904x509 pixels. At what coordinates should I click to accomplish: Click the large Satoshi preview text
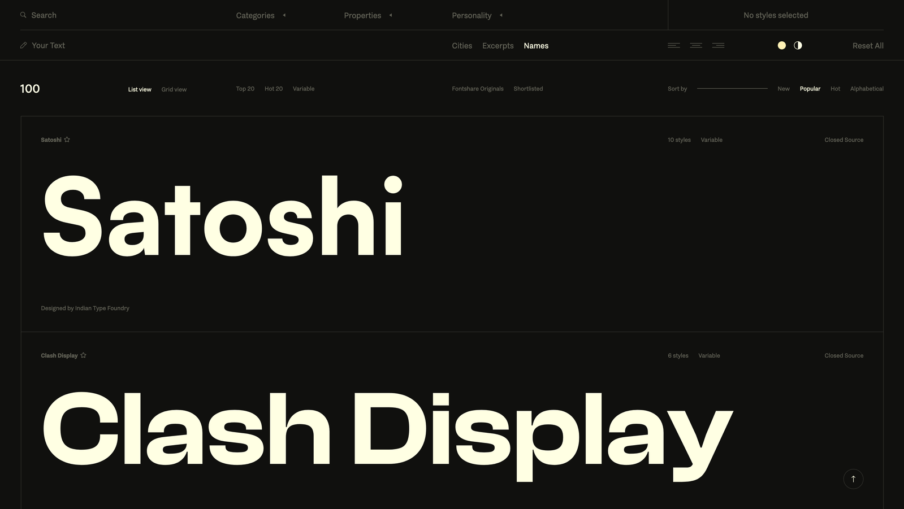click(223, 216)
